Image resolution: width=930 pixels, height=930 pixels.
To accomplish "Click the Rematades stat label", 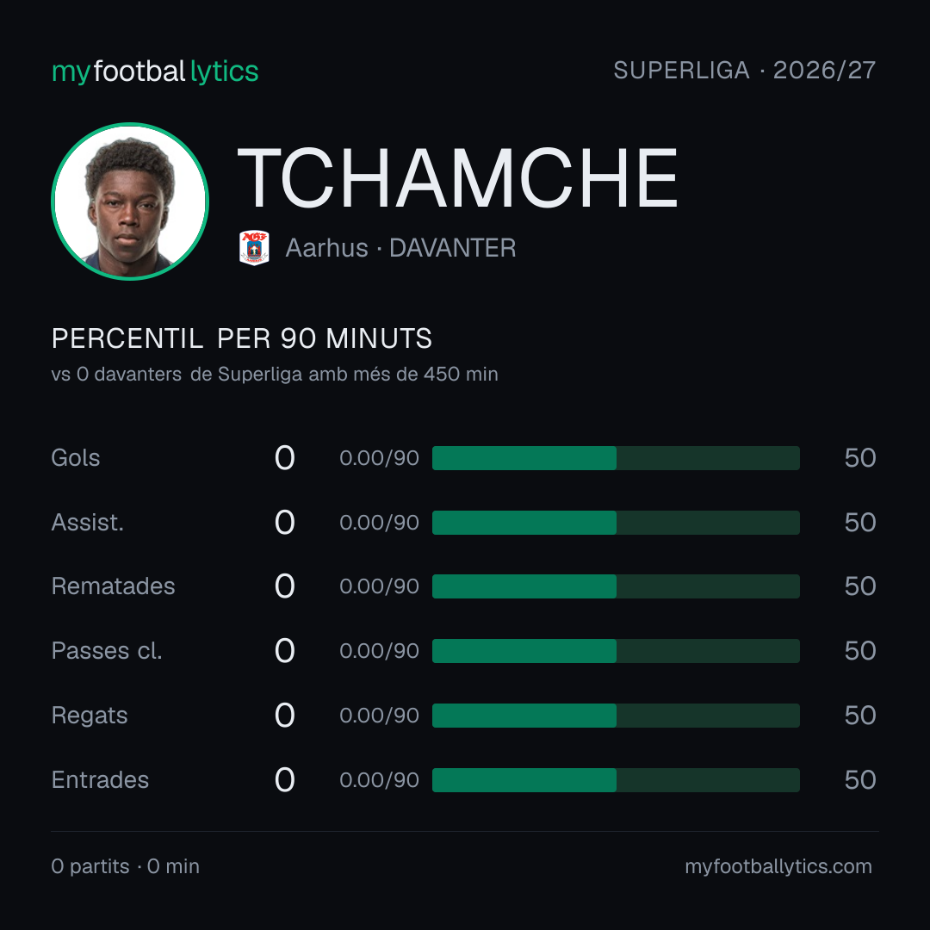I will coord(113,586).
